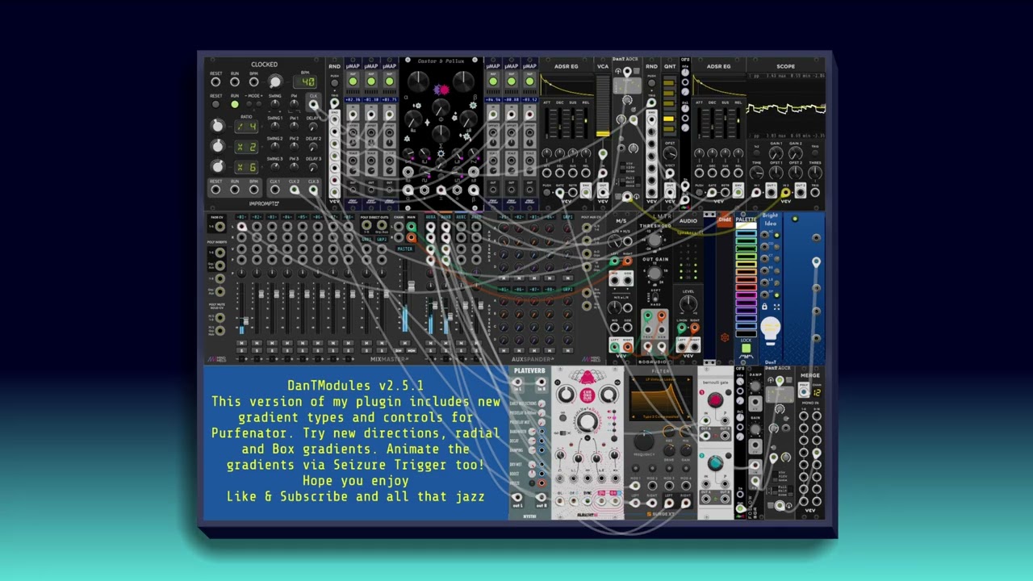Click the OUT GAIN knob on LMTR

[655, 275]
